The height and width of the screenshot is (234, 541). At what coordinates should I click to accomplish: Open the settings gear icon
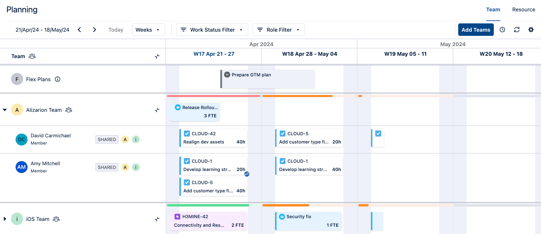click(531, 30)
